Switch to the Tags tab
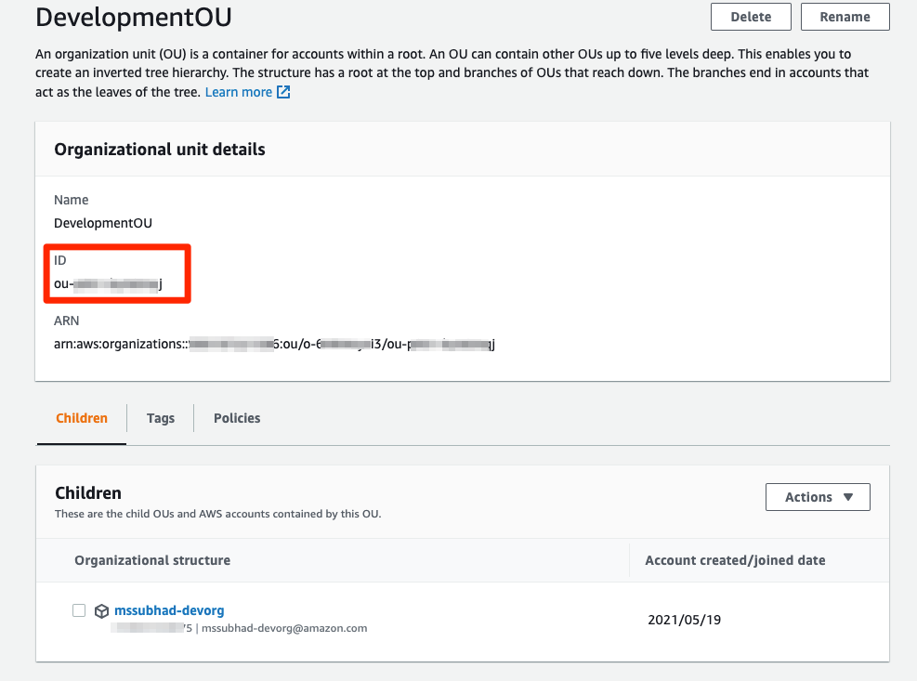 [160, 418]
